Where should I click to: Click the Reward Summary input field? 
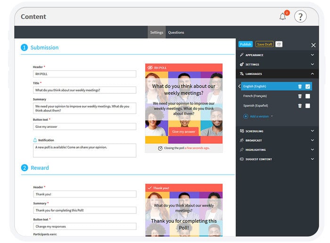tap(84, 210)
